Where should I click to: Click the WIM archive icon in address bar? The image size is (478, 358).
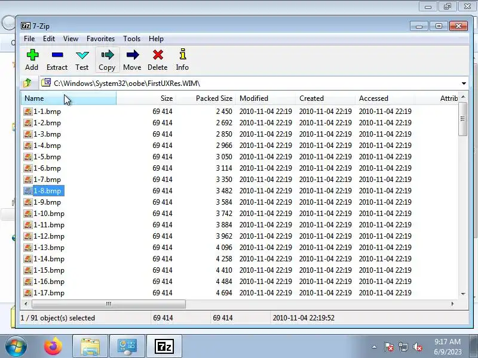46,82
